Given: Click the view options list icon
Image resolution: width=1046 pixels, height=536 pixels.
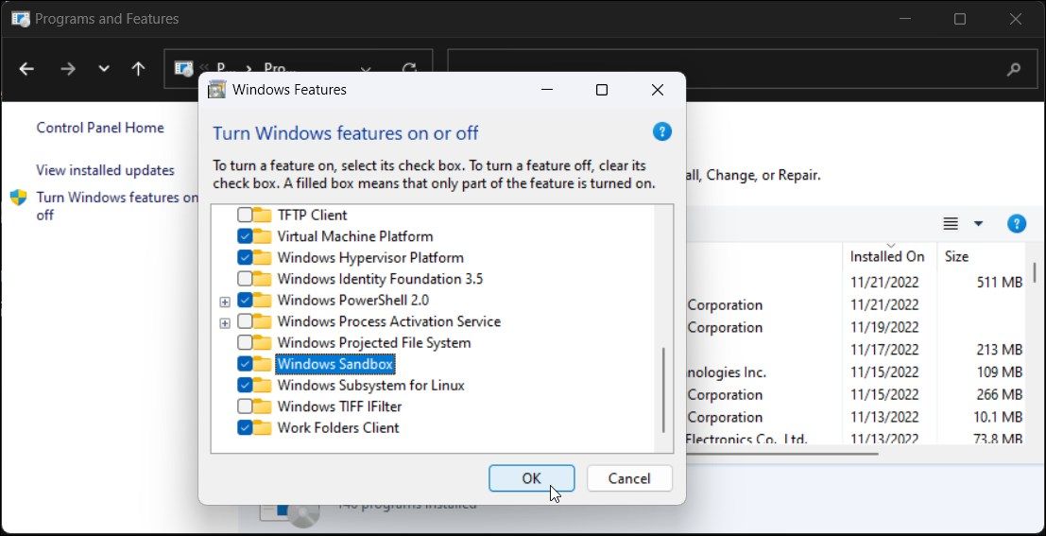Looking at the screenshot, I should [x=951, y=224].
